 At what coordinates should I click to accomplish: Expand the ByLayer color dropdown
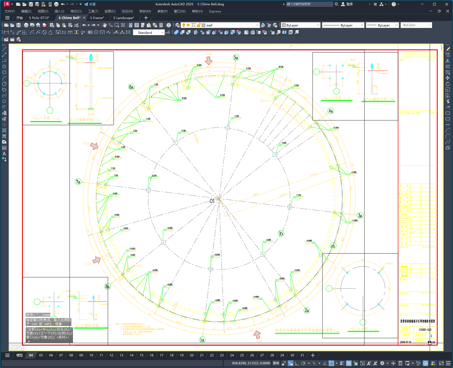click(318, 25)
